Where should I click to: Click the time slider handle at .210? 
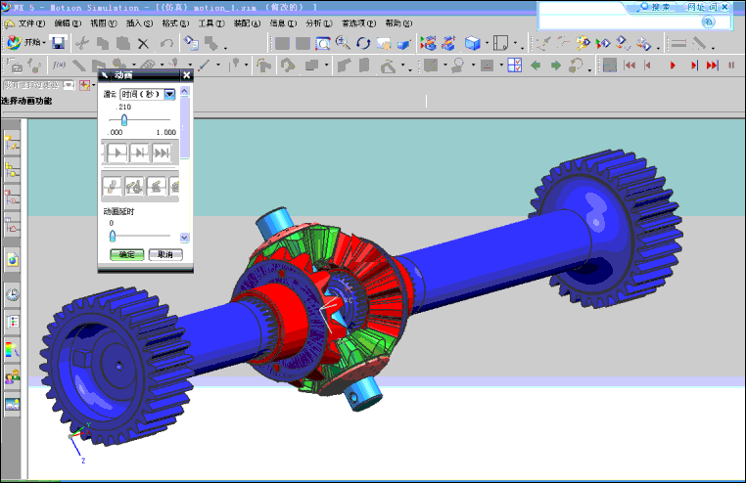click(x=124, y=119)
